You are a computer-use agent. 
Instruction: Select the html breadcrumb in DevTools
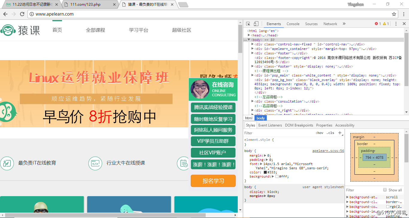(249, 118)
